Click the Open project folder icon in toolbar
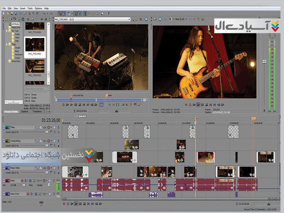Image resolution: width=284 pixels, height=213 pixels. point(7,13)
